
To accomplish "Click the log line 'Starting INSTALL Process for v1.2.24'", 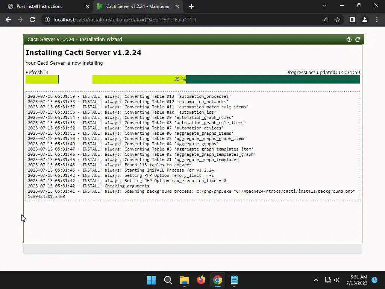I will coord(121,170).
